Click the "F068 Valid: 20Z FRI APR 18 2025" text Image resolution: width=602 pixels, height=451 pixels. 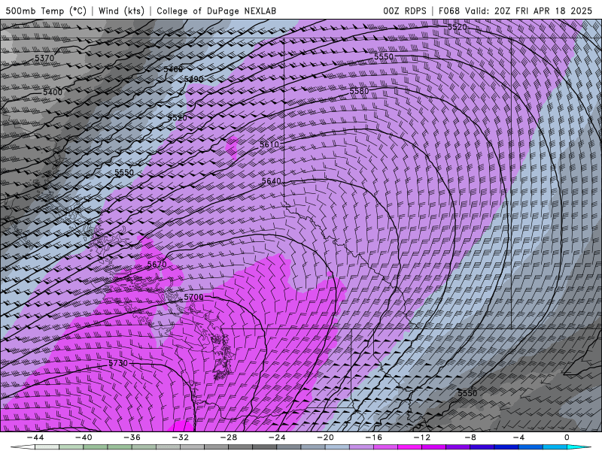515,11
